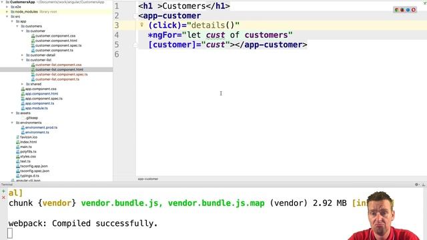Expand the customer-detail folder arrow
Image resolution: width=427 pixels, height=240 pixels.
tap(22, 55)
